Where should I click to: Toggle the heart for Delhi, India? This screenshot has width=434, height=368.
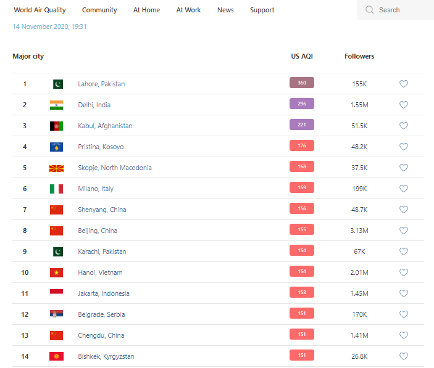pyautogui.click(x=404, y=105)
